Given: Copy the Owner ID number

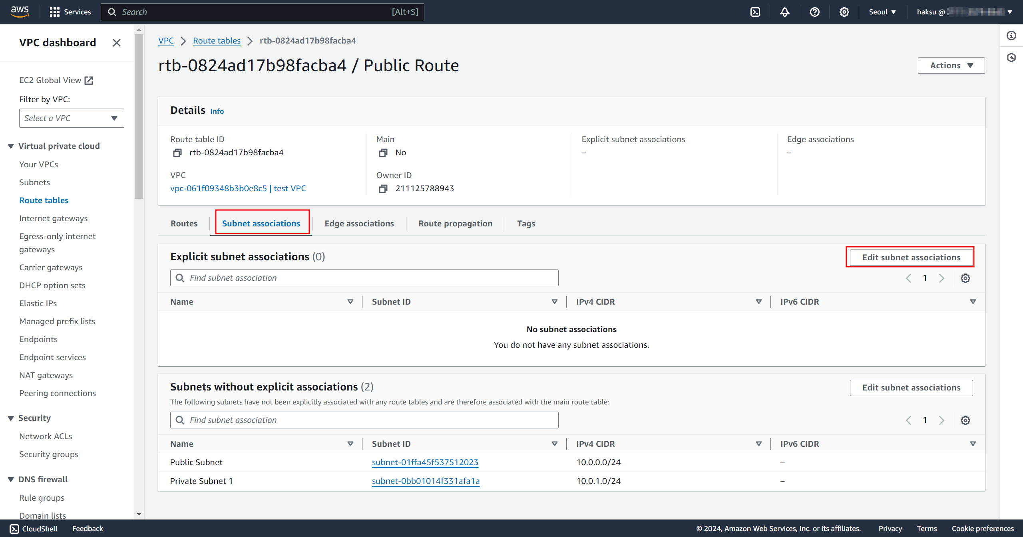Looking at the screenshot, I should tap(383, 189).
